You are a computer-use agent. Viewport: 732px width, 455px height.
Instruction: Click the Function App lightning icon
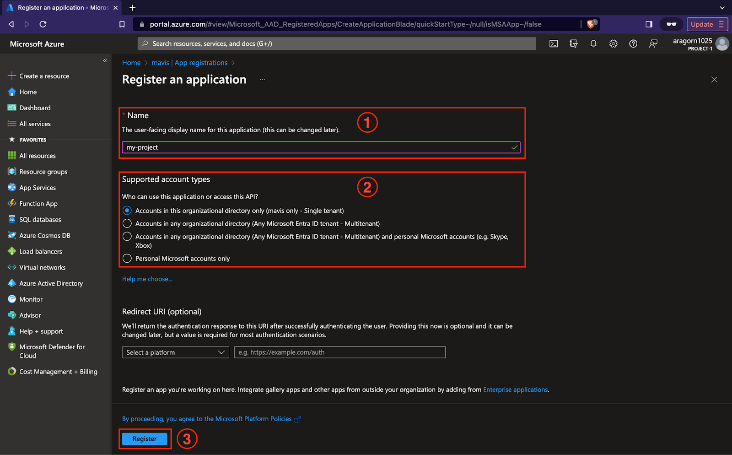pos(12,203)
